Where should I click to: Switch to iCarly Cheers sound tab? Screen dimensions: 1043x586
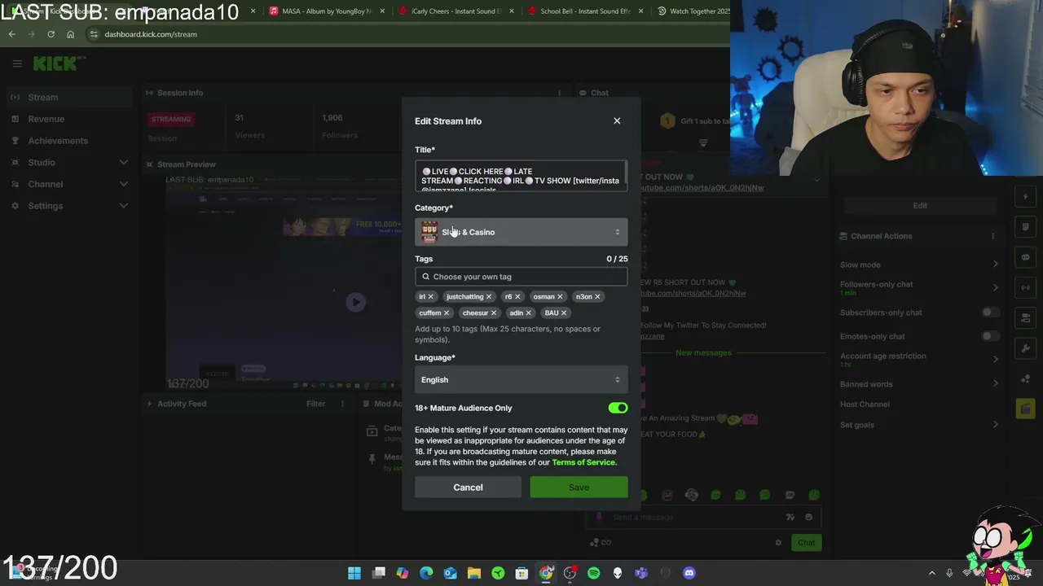point(456,11)
